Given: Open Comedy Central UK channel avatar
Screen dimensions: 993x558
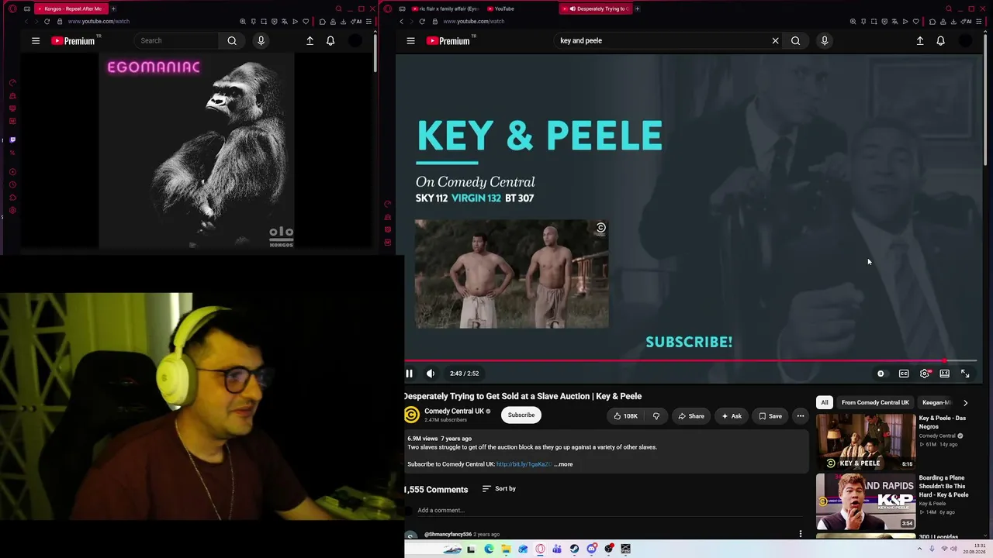Looking at the screenshot, I should coord(411,415).
